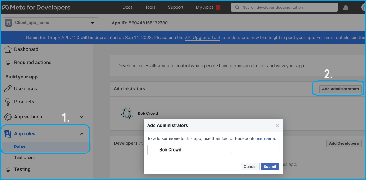Select Roles under App roles
The height and width of the screenshot is (181, 367).
click(20, 147)
